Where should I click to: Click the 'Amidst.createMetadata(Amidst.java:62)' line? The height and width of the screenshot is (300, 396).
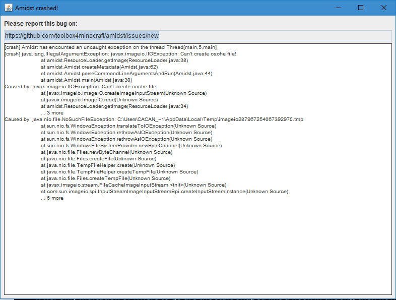pyautogui.click(x=99, y=67)
